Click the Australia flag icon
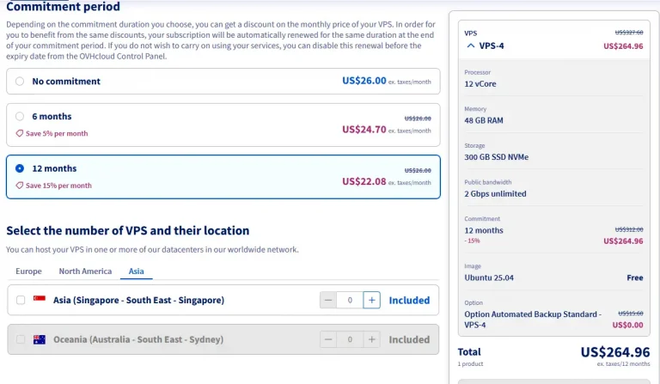Viewport: 660px width, 384px height. [x=40, y=339]
